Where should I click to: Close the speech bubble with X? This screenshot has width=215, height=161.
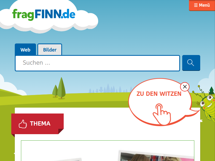tap(185, 87)
